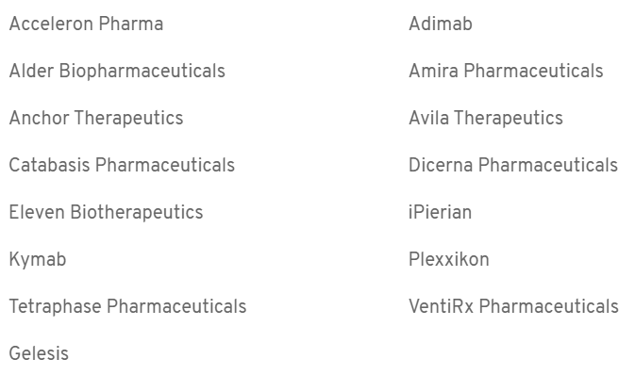
Task: Open Tetraphase Pharmaceuticals
Action: click(127, 306)
